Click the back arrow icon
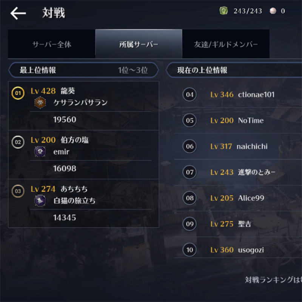Image resolution: width=302 pixels, height=302 pixels. point(18,14)
